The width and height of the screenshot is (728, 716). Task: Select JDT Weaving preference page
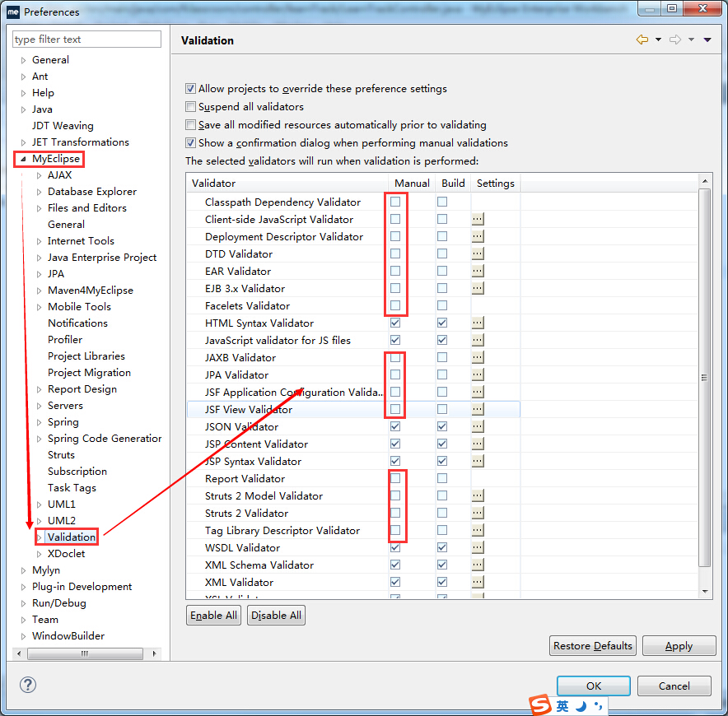63,126
